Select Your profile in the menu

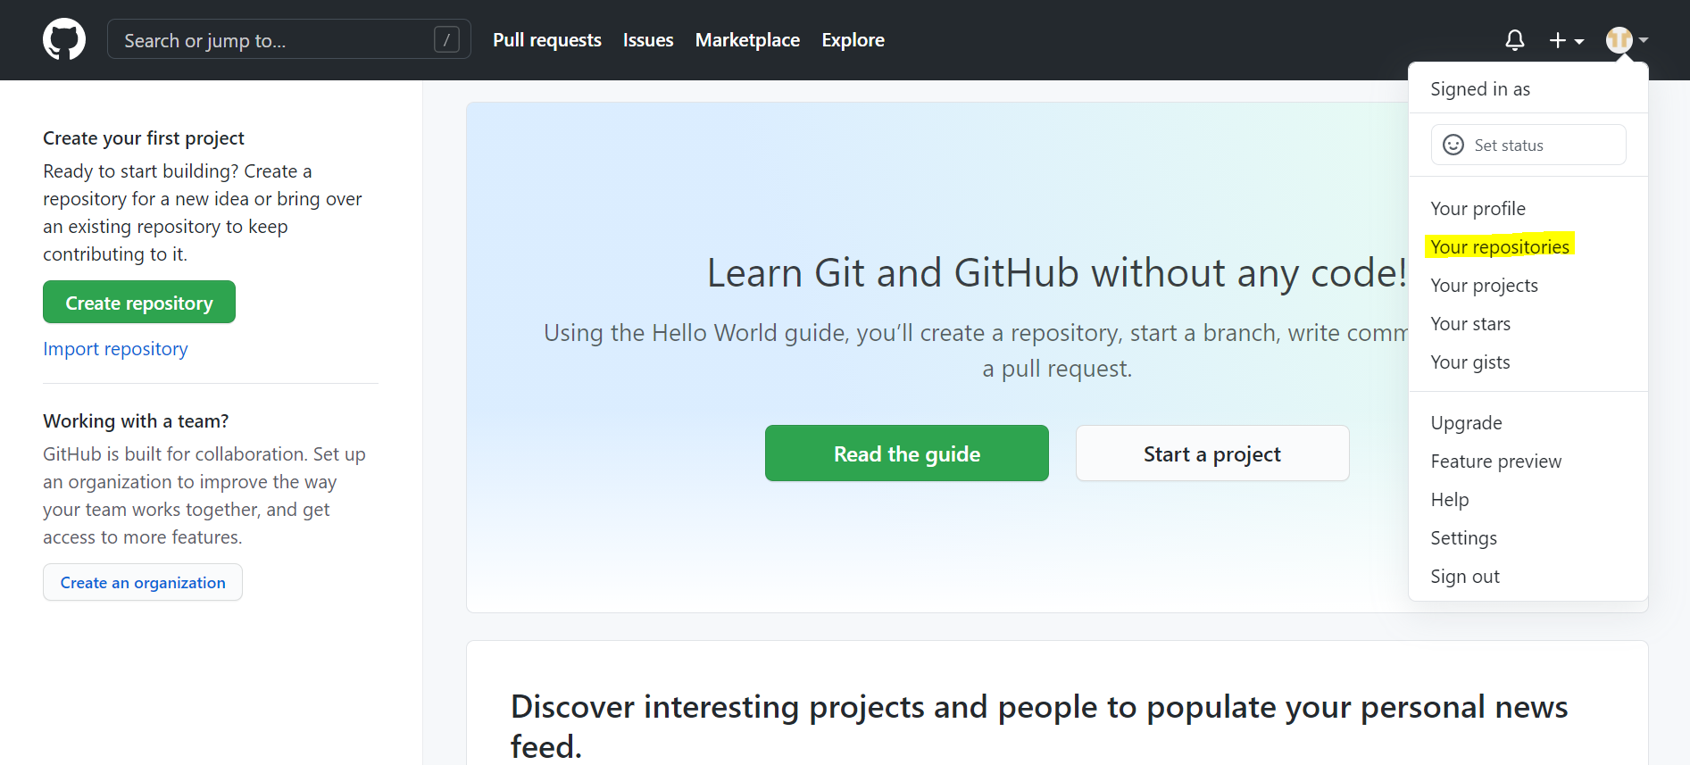pos(1478,209)
